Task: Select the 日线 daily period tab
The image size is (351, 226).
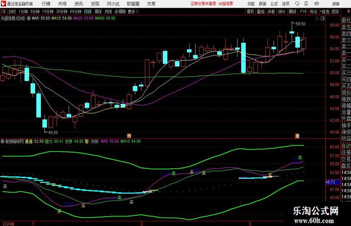Action: (88, 12)
